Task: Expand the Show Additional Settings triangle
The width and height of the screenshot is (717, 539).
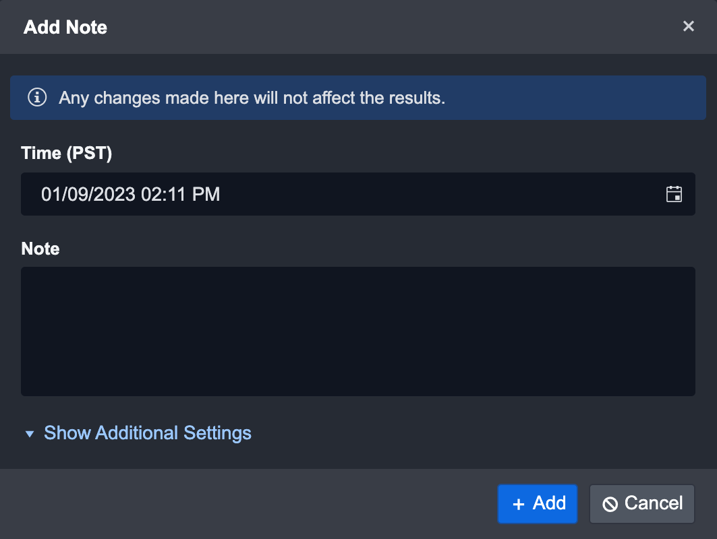Action: [x=29, y=434]
